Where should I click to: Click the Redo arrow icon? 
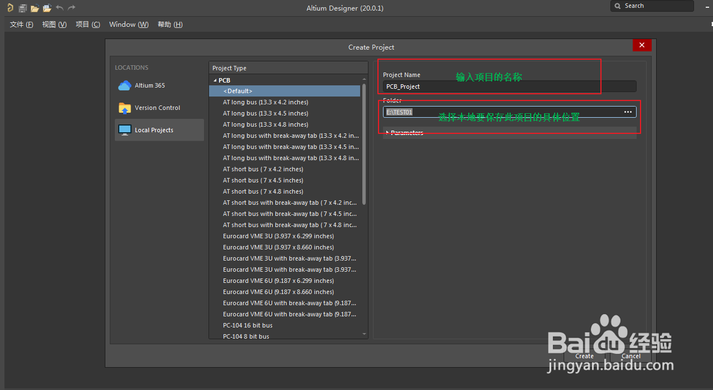pos(71,8)
